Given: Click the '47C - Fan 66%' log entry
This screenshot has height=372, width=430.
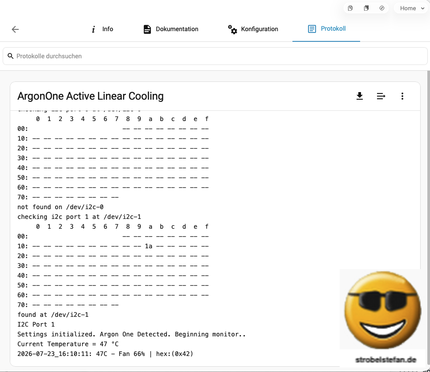Looking at the screenshot, I should pyautogui.click(x=105, y=354).
